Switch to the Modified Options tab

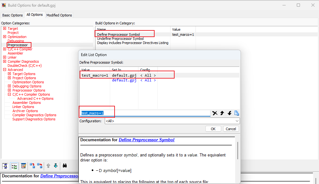[x=59, y=15]
